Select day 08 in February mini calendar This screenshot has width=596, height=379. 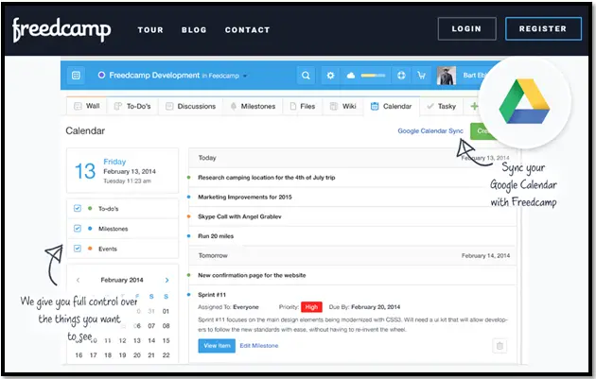166,326
